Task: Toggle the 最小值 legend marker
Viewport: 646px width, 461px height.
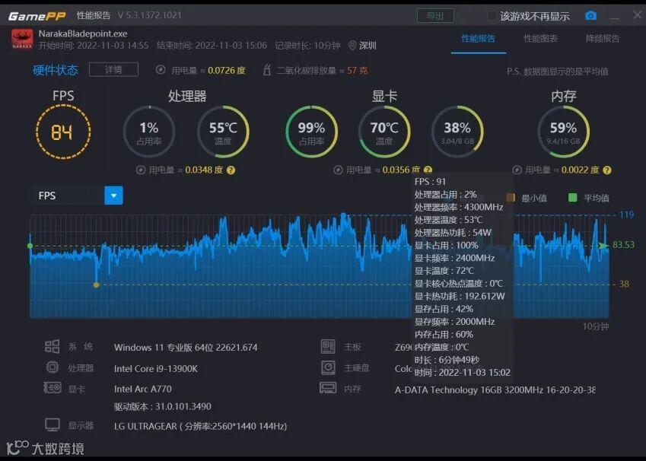Action: (511, 197)
